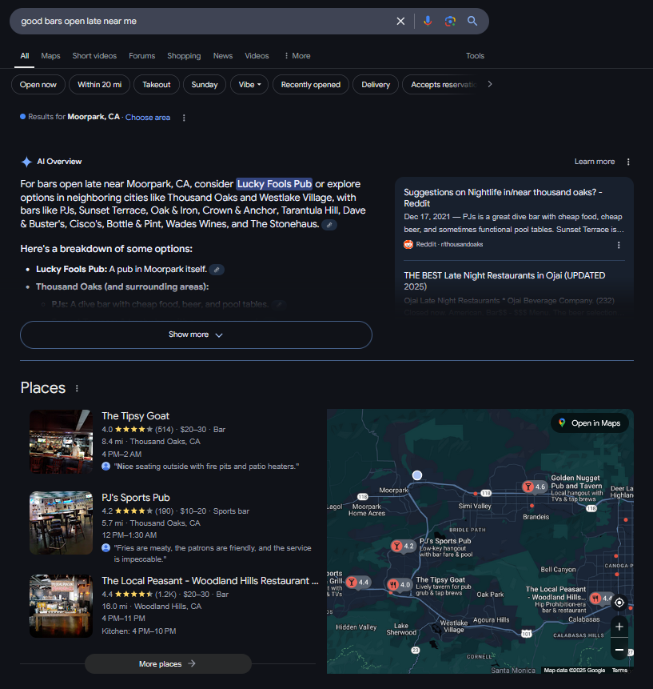This screenshot has width=653, height=689.
Task: Toggle the Open now filter chip
Action: [x=38, y=84]
